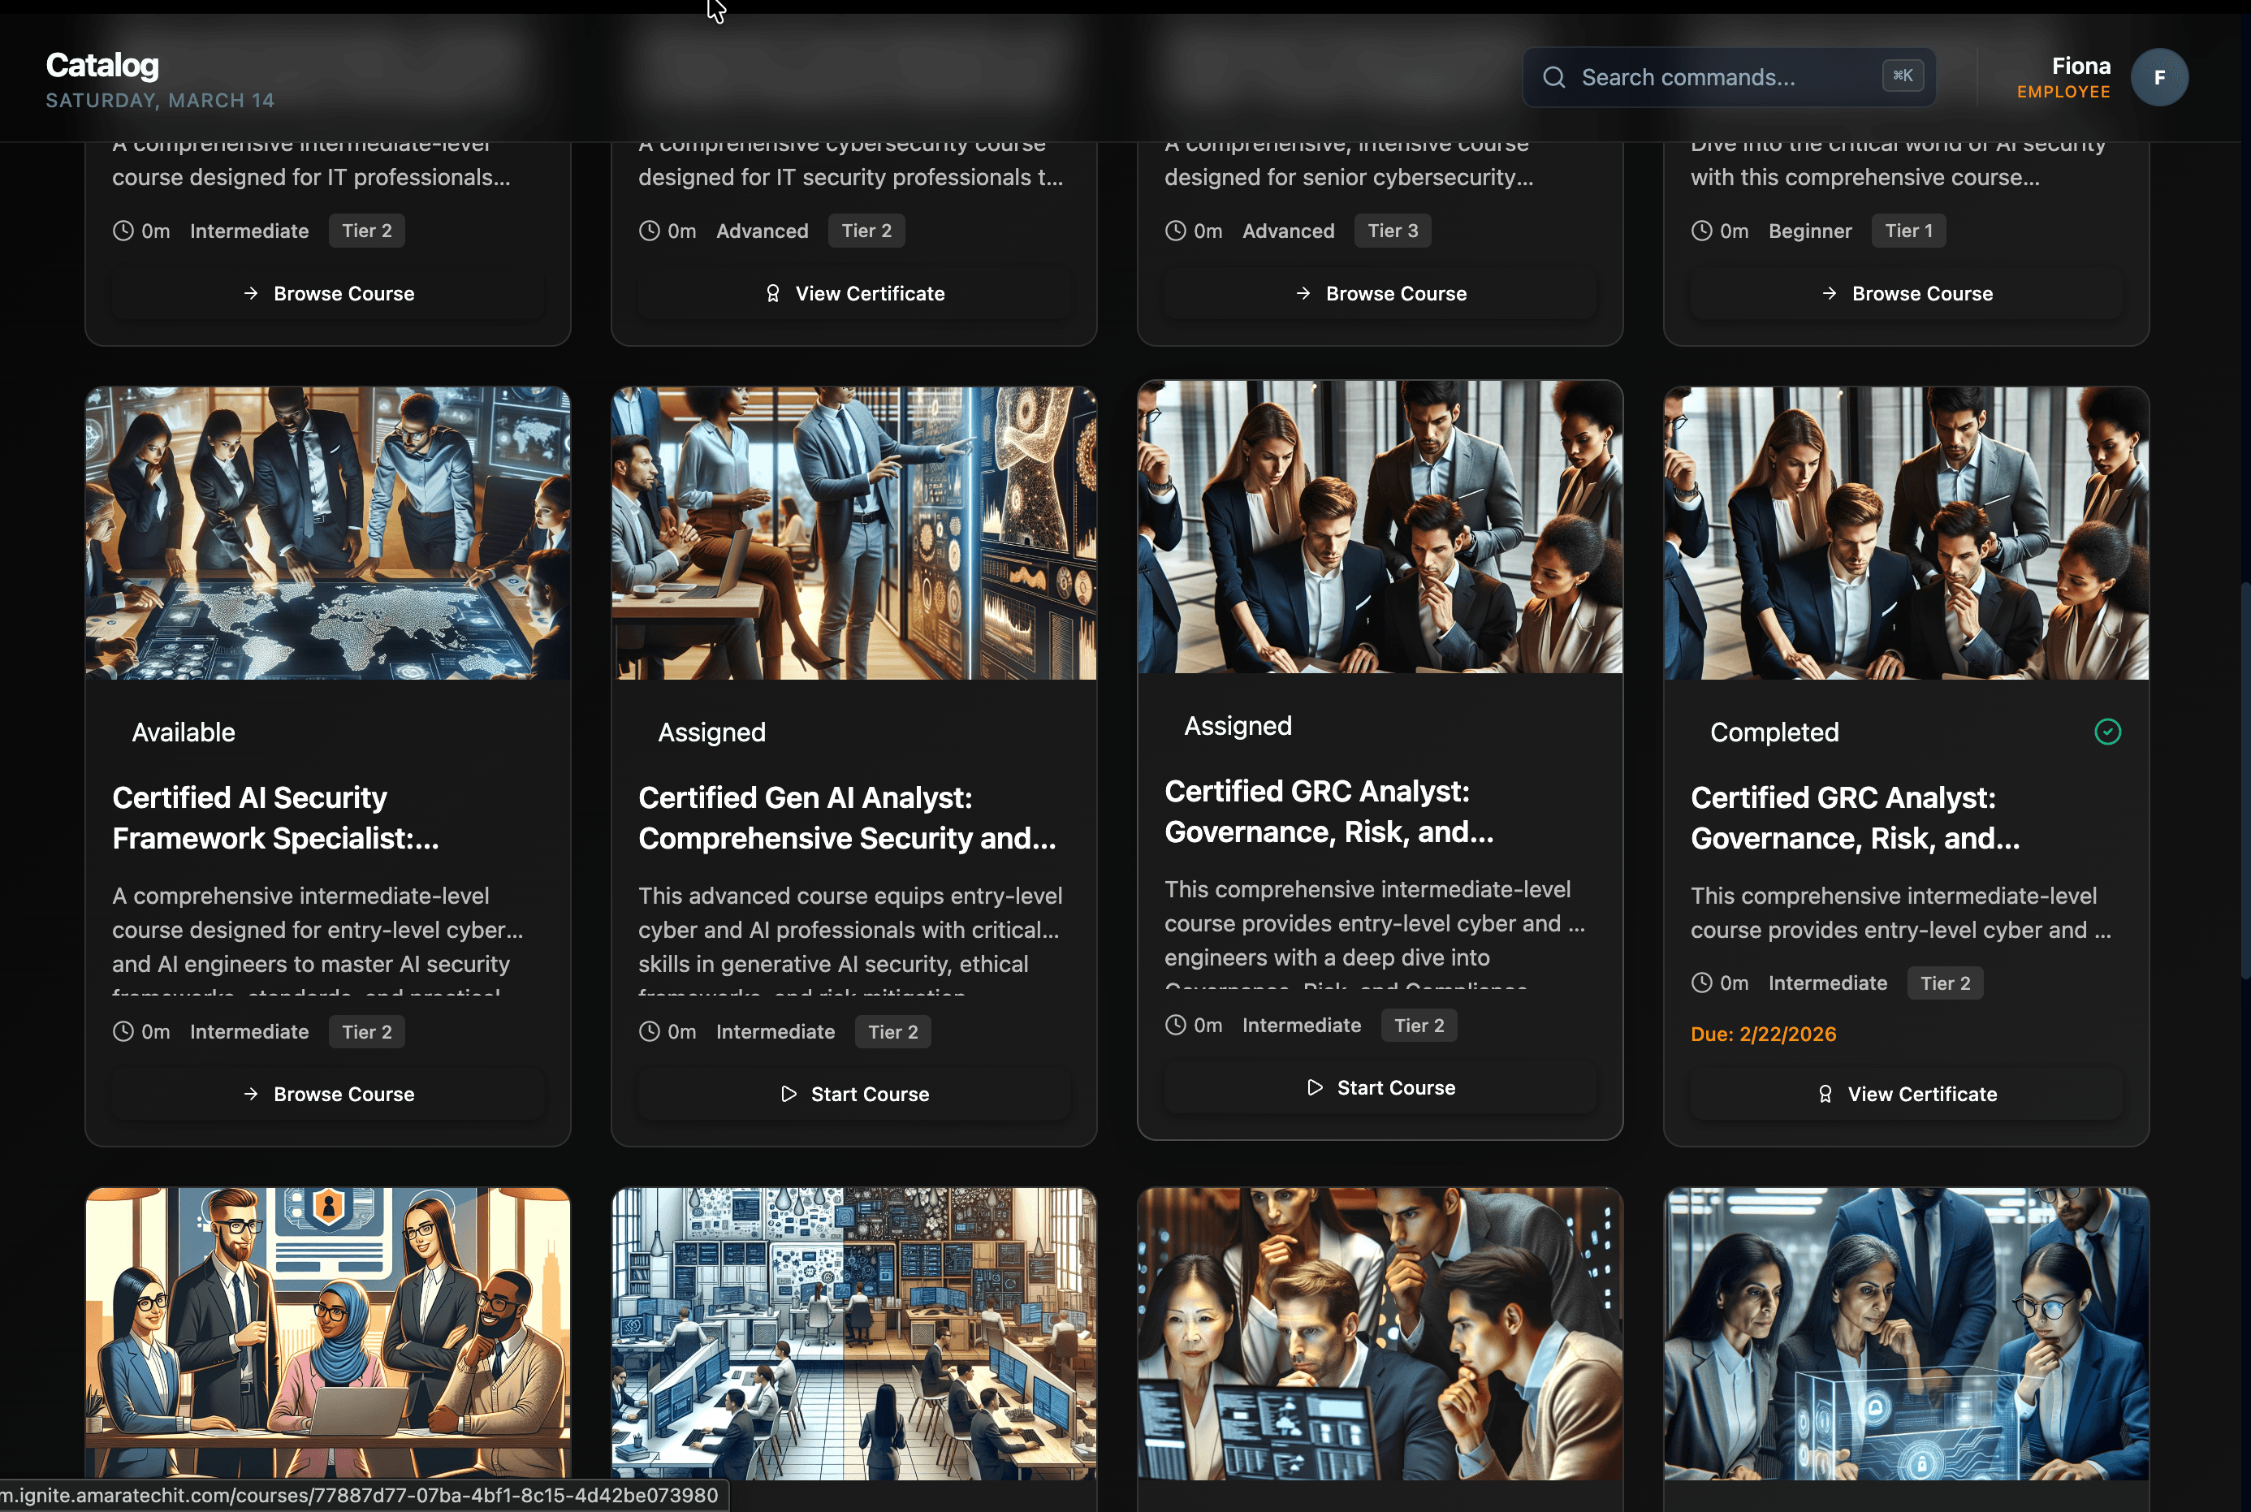Viewport: 2251px width, 1512px height.
Task: View the certificate for the completed GRC Analyst course
Action: point(1906,1095)
